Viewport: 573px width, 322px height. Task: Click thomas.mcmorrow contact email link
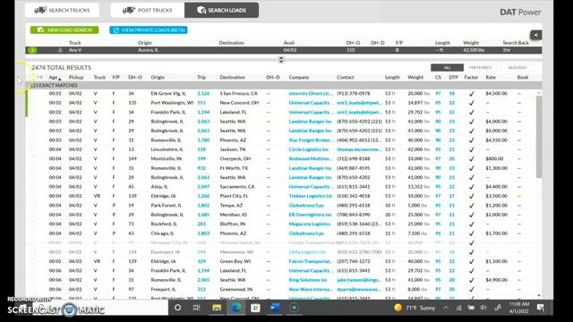pos(359,149)
